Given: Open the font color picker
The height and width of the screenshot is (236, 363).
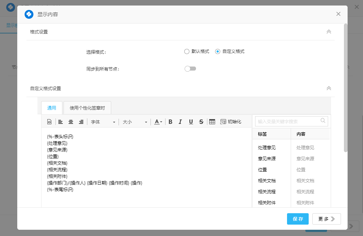Looking at the screenshot, I should click(x=158, y=122).
